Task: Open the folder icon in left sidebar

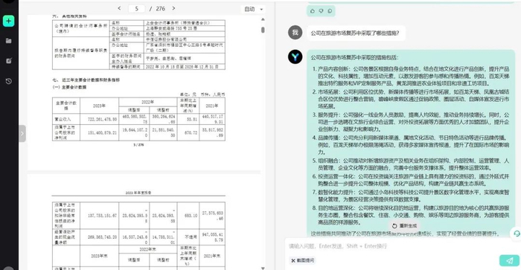Action: [x=9, y=41]
